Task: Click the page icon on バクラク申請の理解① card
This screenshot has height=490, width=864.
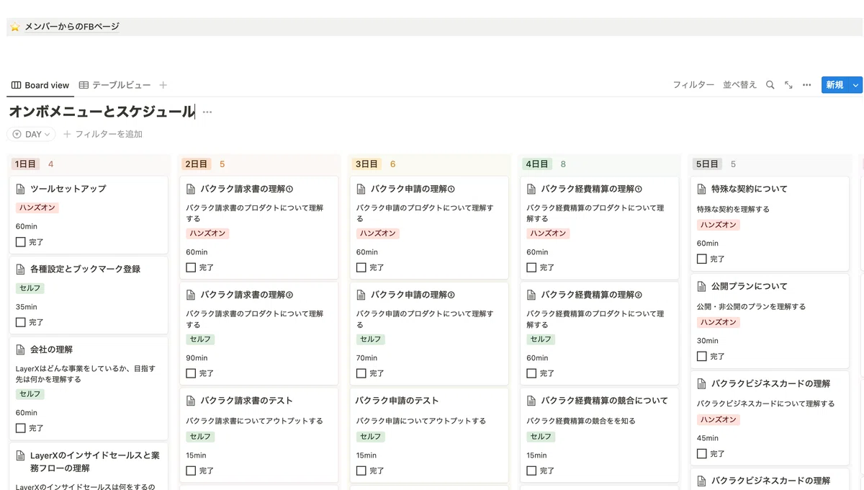Action: 361,189
